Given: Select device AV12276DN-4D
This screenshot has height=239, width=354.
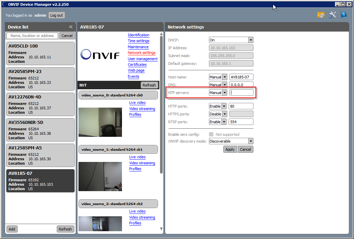Looking at the screenshot, I should tap(40, 105).
